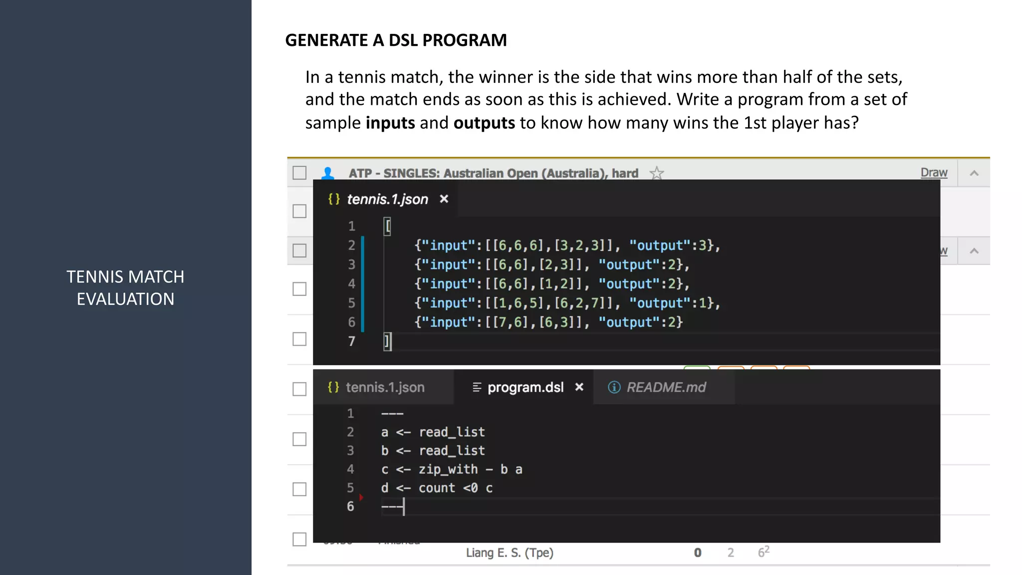
Task: Tick the checkbox beside JSON line 4
Action: [299, 289]
